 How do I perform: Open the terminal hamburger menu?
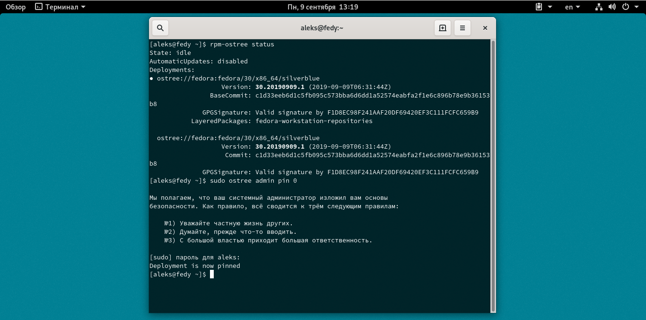[x=463, y=28]
